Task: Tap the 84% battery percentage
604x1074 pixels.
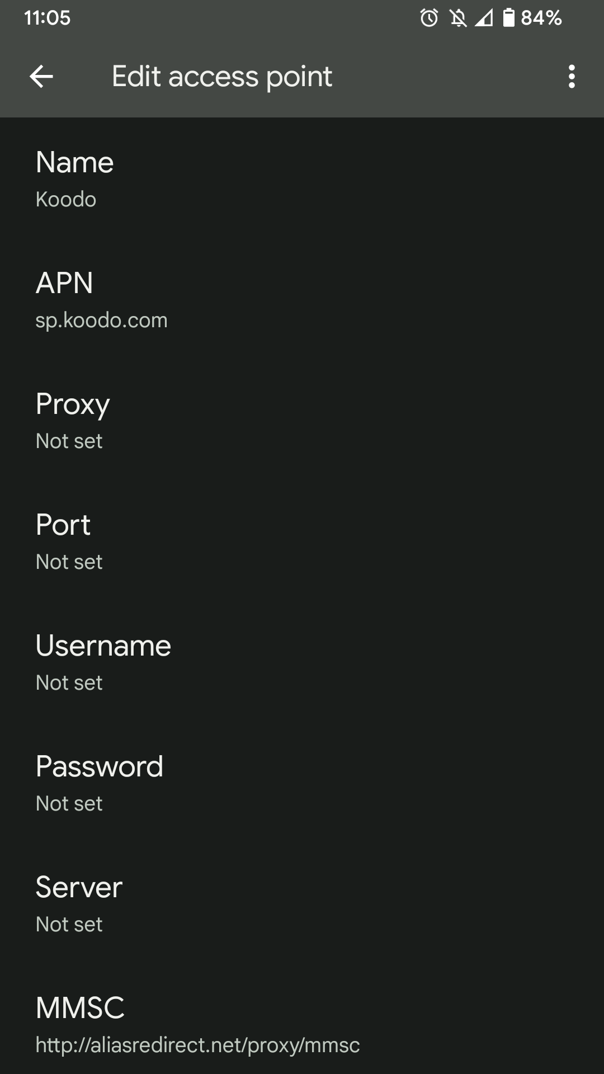Action: click(541, 18)
